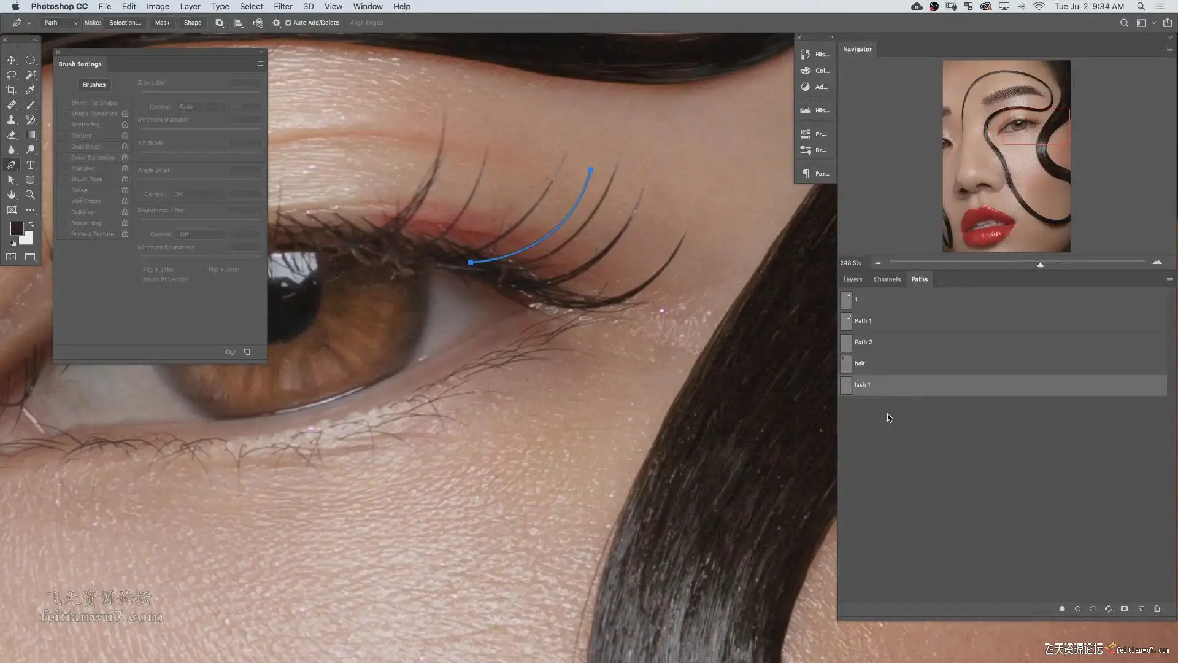Select the Type tool
The width and height of the screenshot is (1178, 663).
30,165
